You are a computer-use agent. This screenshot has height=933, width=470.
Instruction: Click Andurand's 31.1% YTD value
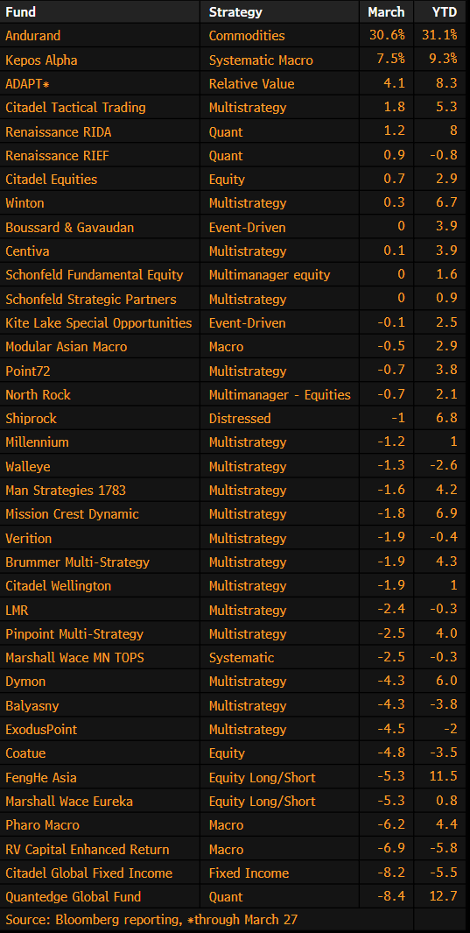[439, 36]
